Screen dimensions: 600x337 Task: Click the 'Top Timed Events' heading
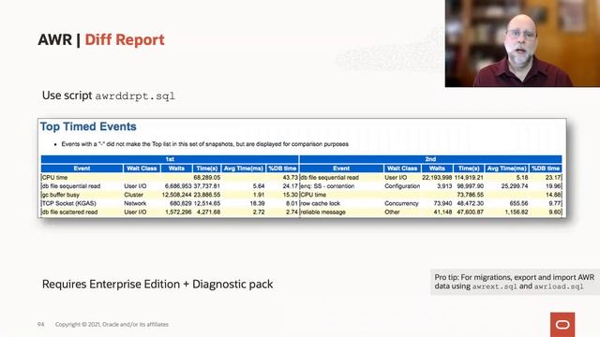pyautogui.click(x=88, y=126)
